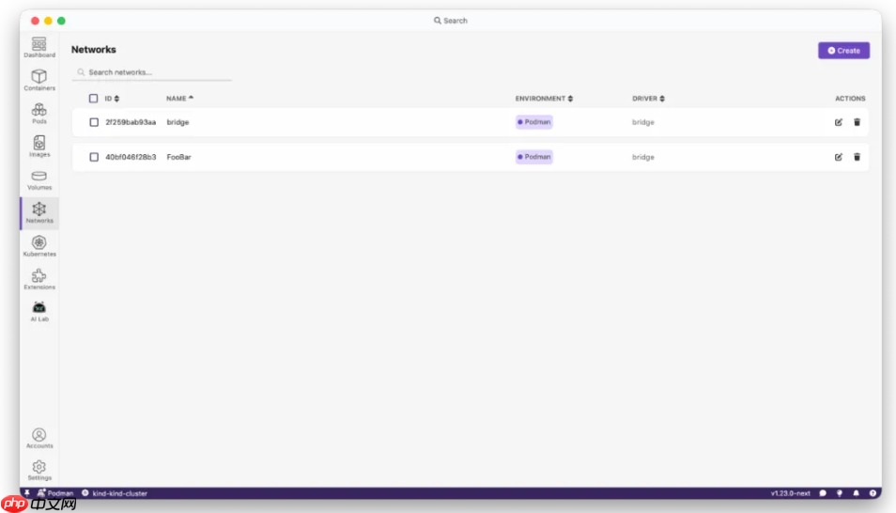Open the Images sidebar section
The height and width of the screenshot is (513, 896).
coord(39,147)
